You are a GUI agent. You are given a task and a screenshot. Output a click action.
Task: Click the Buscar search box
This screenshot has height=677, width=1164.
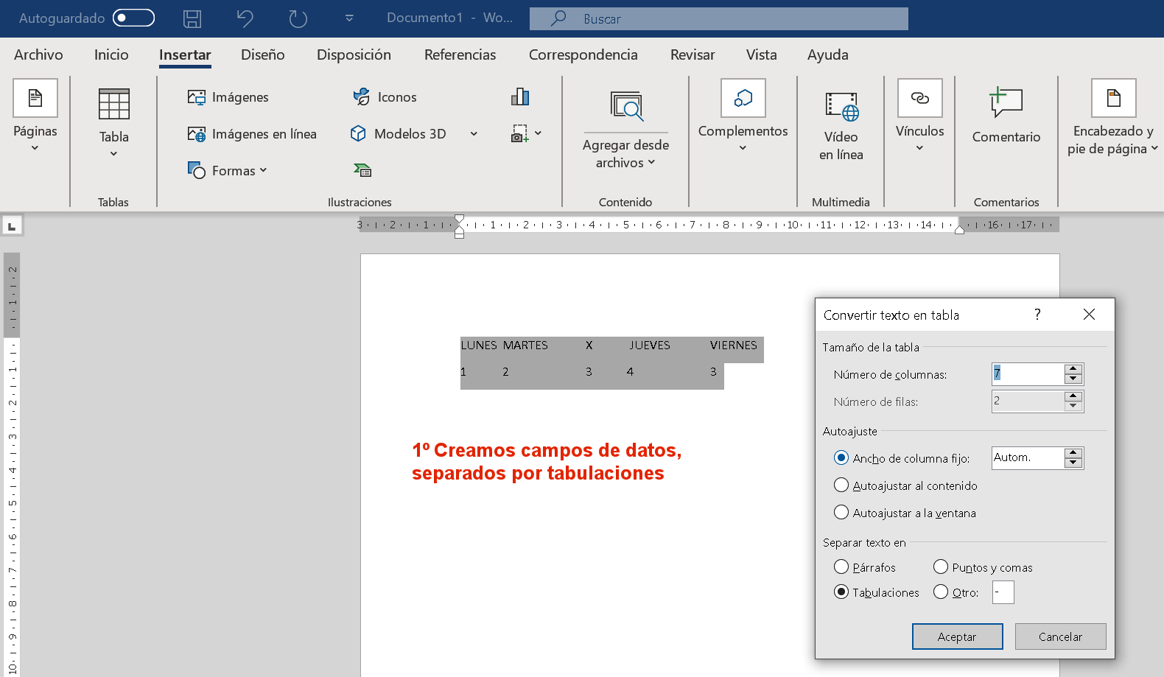coord(718,18)
